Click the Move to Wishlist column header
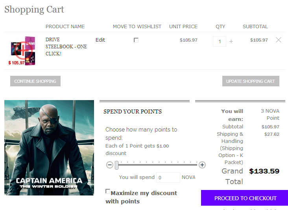 pos(137,27)
